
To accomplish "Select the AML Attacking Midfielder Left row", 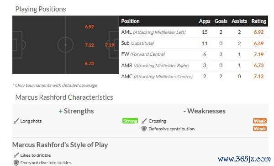I will (x=194, y=32).
